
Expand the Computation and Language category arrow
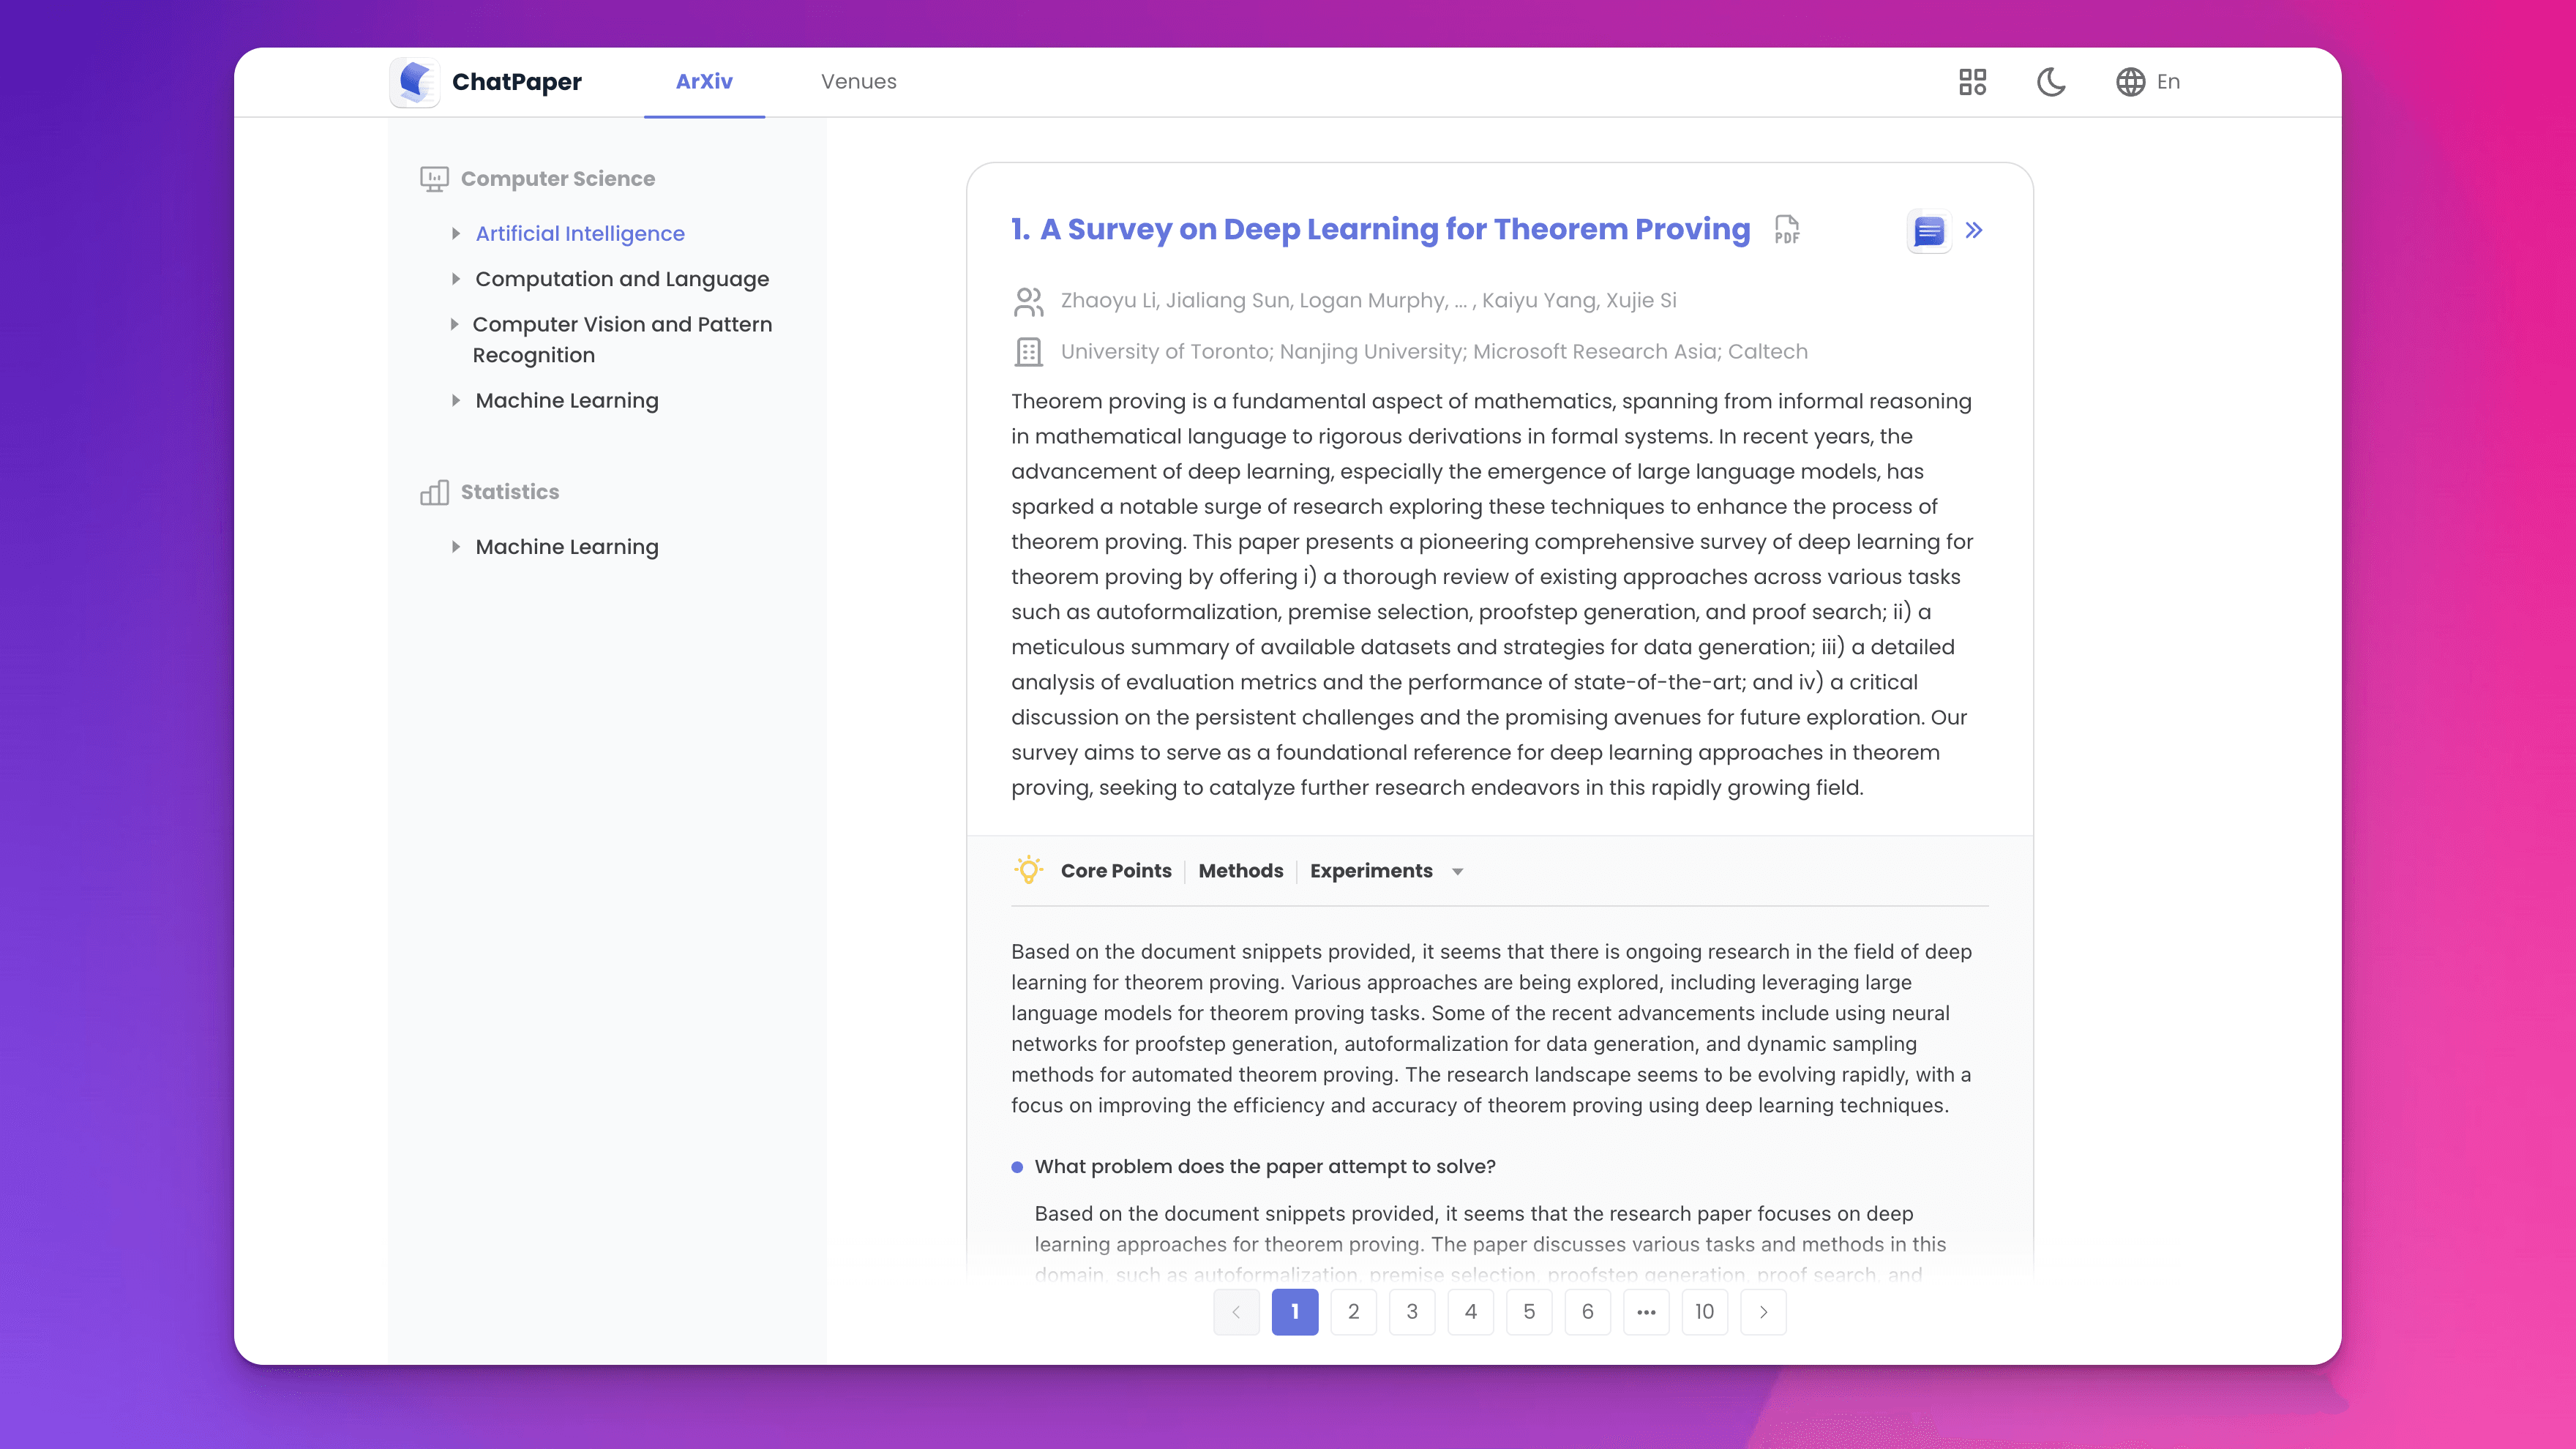pyautogui.click(x=456, y=279)
